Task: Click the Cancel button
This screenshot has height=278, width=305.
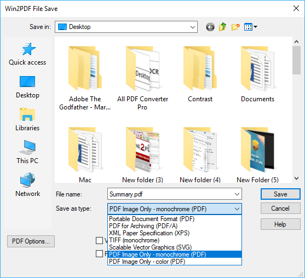Action: 280,208
